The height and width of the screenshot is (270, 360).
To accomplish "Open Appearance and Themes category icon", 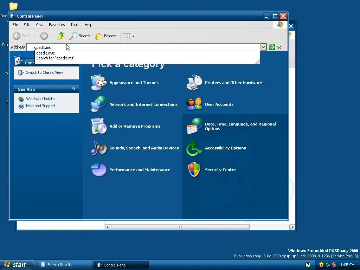I will (x=99, y=83).
